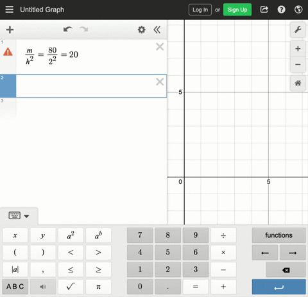Tap the division key
Viewport: 308px width, 297px height.
pos(223,235)
